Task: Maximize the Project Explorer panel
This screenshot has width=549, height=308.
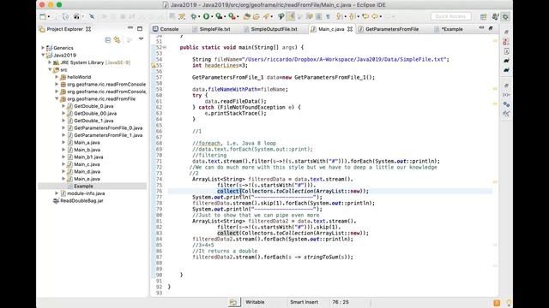Action: click(140, 28)
